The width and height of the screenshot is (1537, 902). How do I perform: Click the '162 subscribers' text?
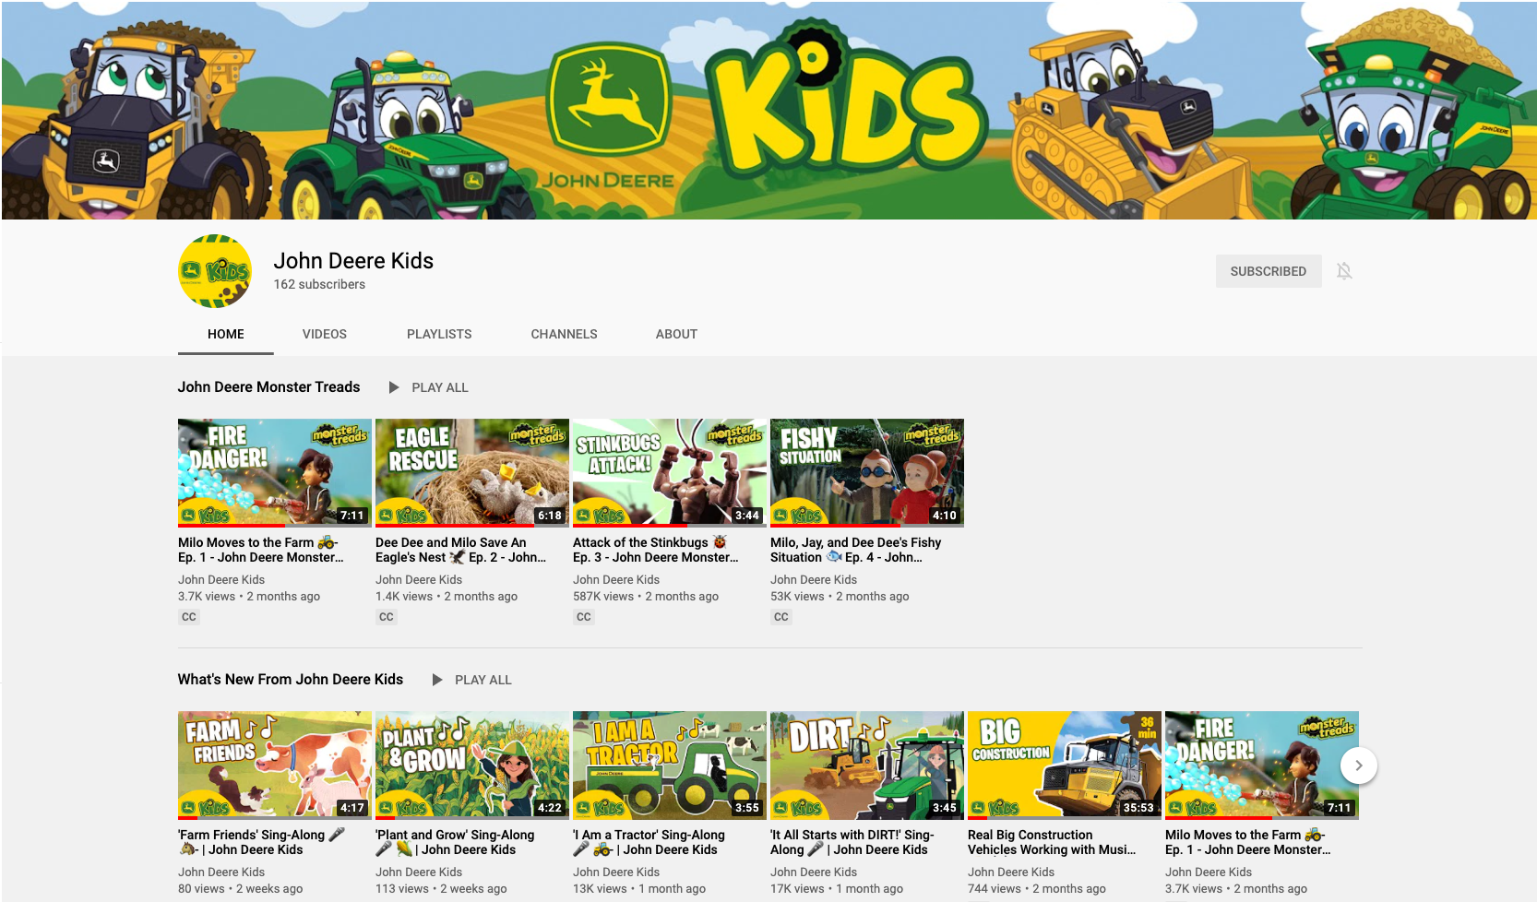319,285
